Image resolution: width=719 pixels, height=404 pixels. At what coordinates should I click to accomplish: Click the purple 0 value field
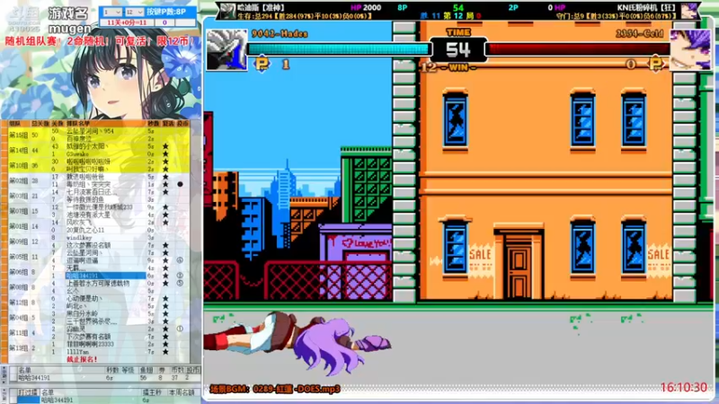pyautogui.click(x=164, y=22)
